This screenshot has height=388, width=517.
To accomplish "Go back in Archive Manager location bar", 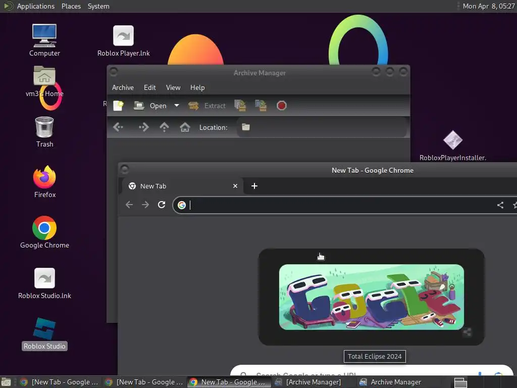I will 118,127.
